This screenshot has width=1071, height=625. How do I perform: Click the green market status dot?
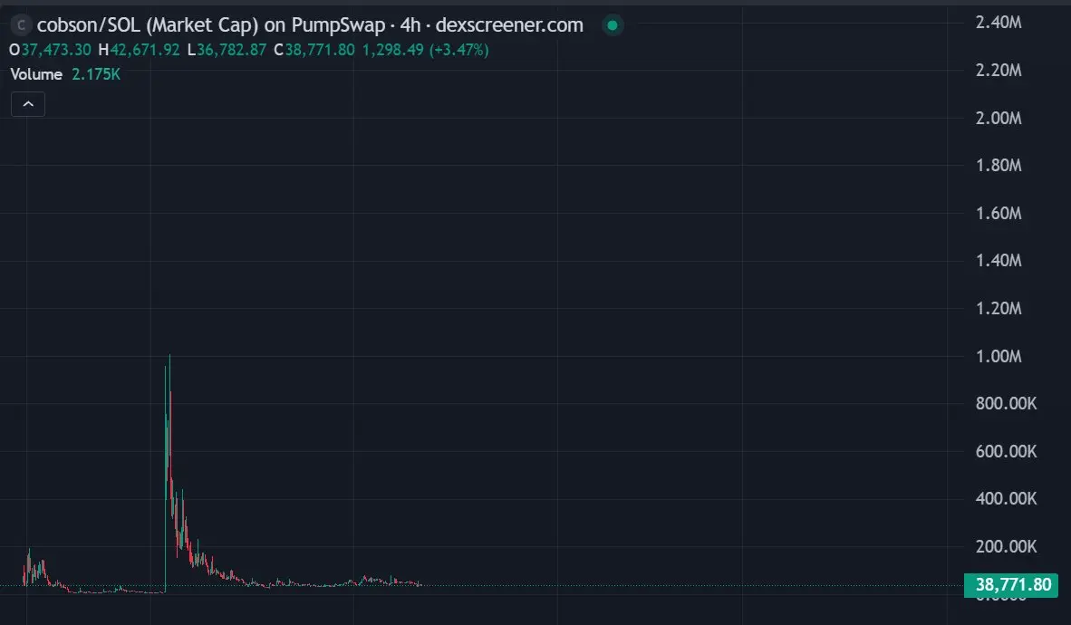click(613, 25)
